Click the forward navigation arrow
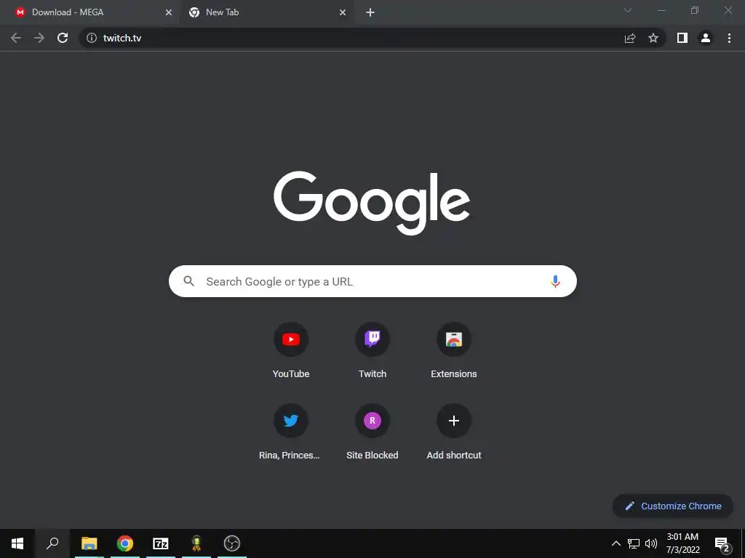This screenshot has width=745, height=558. (x=39, y=38)
